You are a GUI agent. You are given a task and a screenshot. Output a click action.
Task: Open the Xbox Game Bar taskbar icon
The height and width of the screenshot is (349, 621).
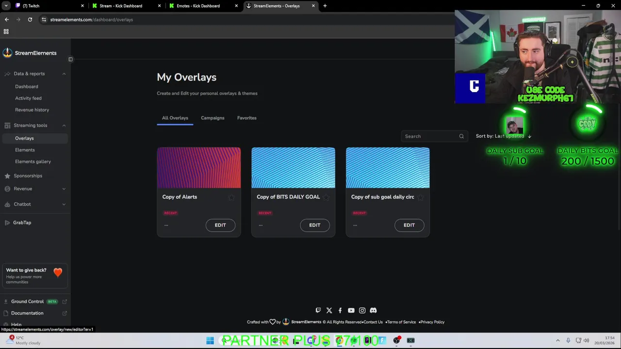coord(411,341)
